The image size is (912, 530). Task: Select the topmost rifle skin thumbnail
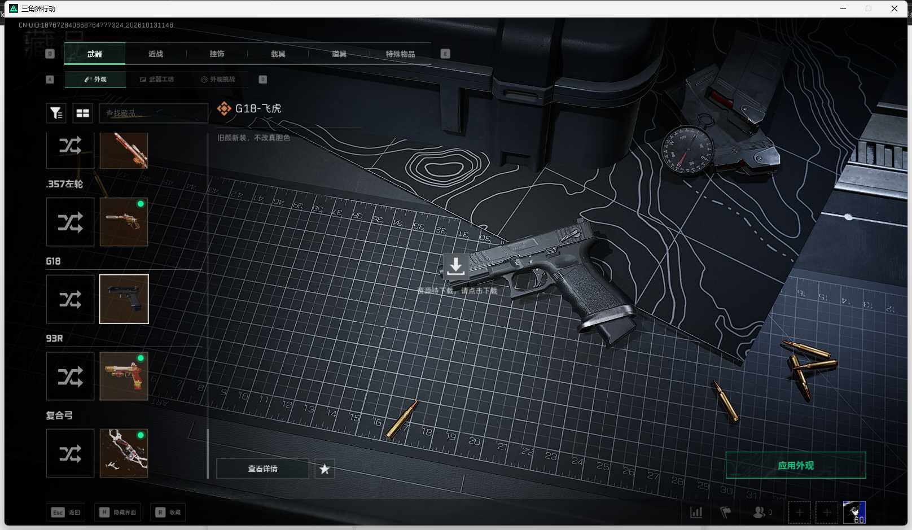pyautogui.click(x=124, y=151)
